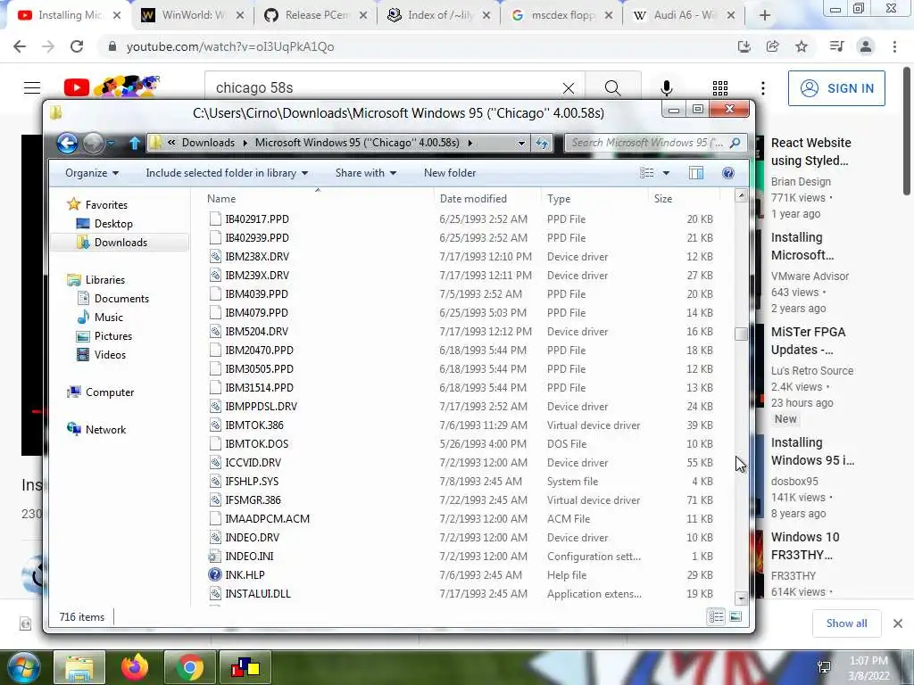Open the views dropdown arrow in Explorer

(x=666, y=173)
